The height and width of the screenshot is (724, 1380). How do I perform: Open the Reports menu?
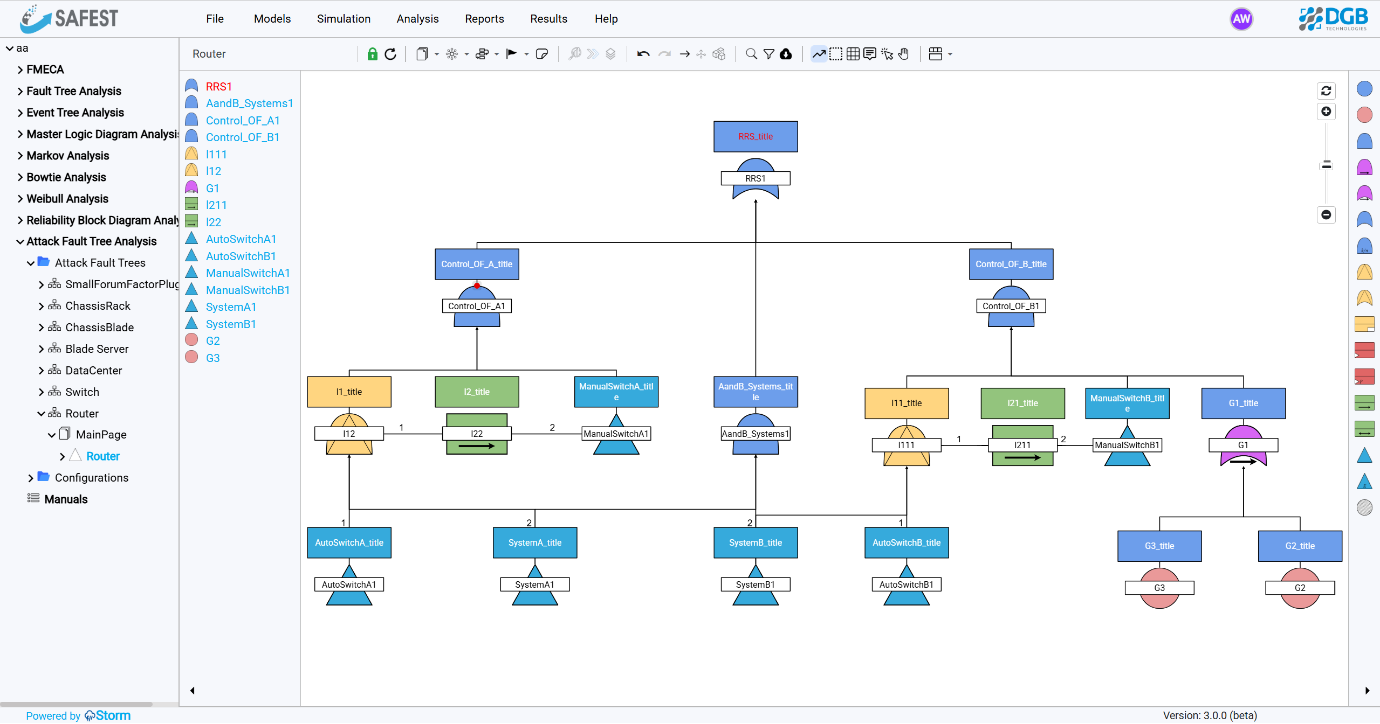pos(484,18)
